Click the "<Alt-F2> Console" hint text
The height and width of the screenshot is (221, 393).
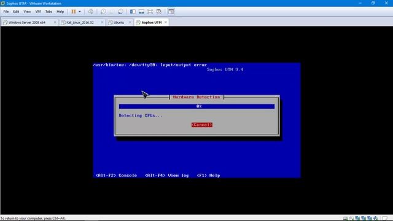(116, 176)
